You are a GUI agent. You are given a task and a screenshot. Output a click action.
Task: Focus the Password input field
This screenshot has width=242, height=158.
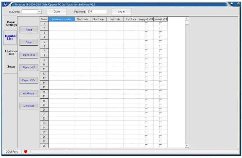point(96,12)
